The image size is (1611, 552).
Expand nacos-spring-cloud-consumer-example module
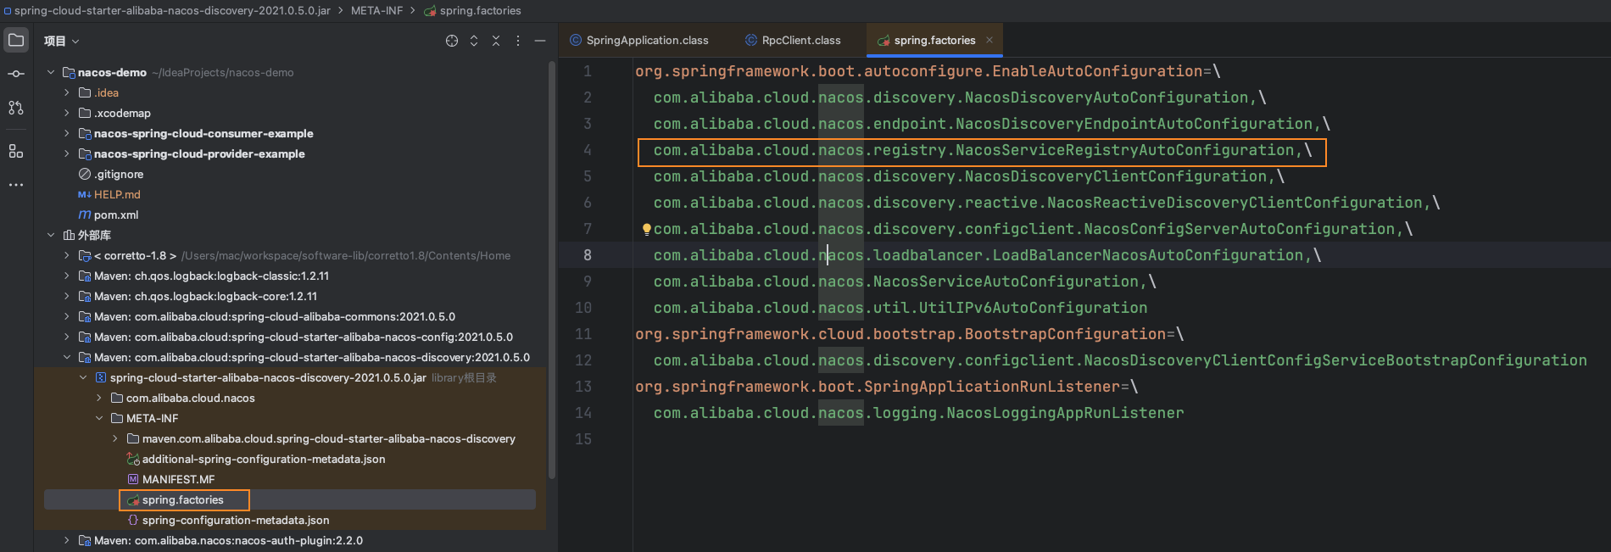click(67, 133)
